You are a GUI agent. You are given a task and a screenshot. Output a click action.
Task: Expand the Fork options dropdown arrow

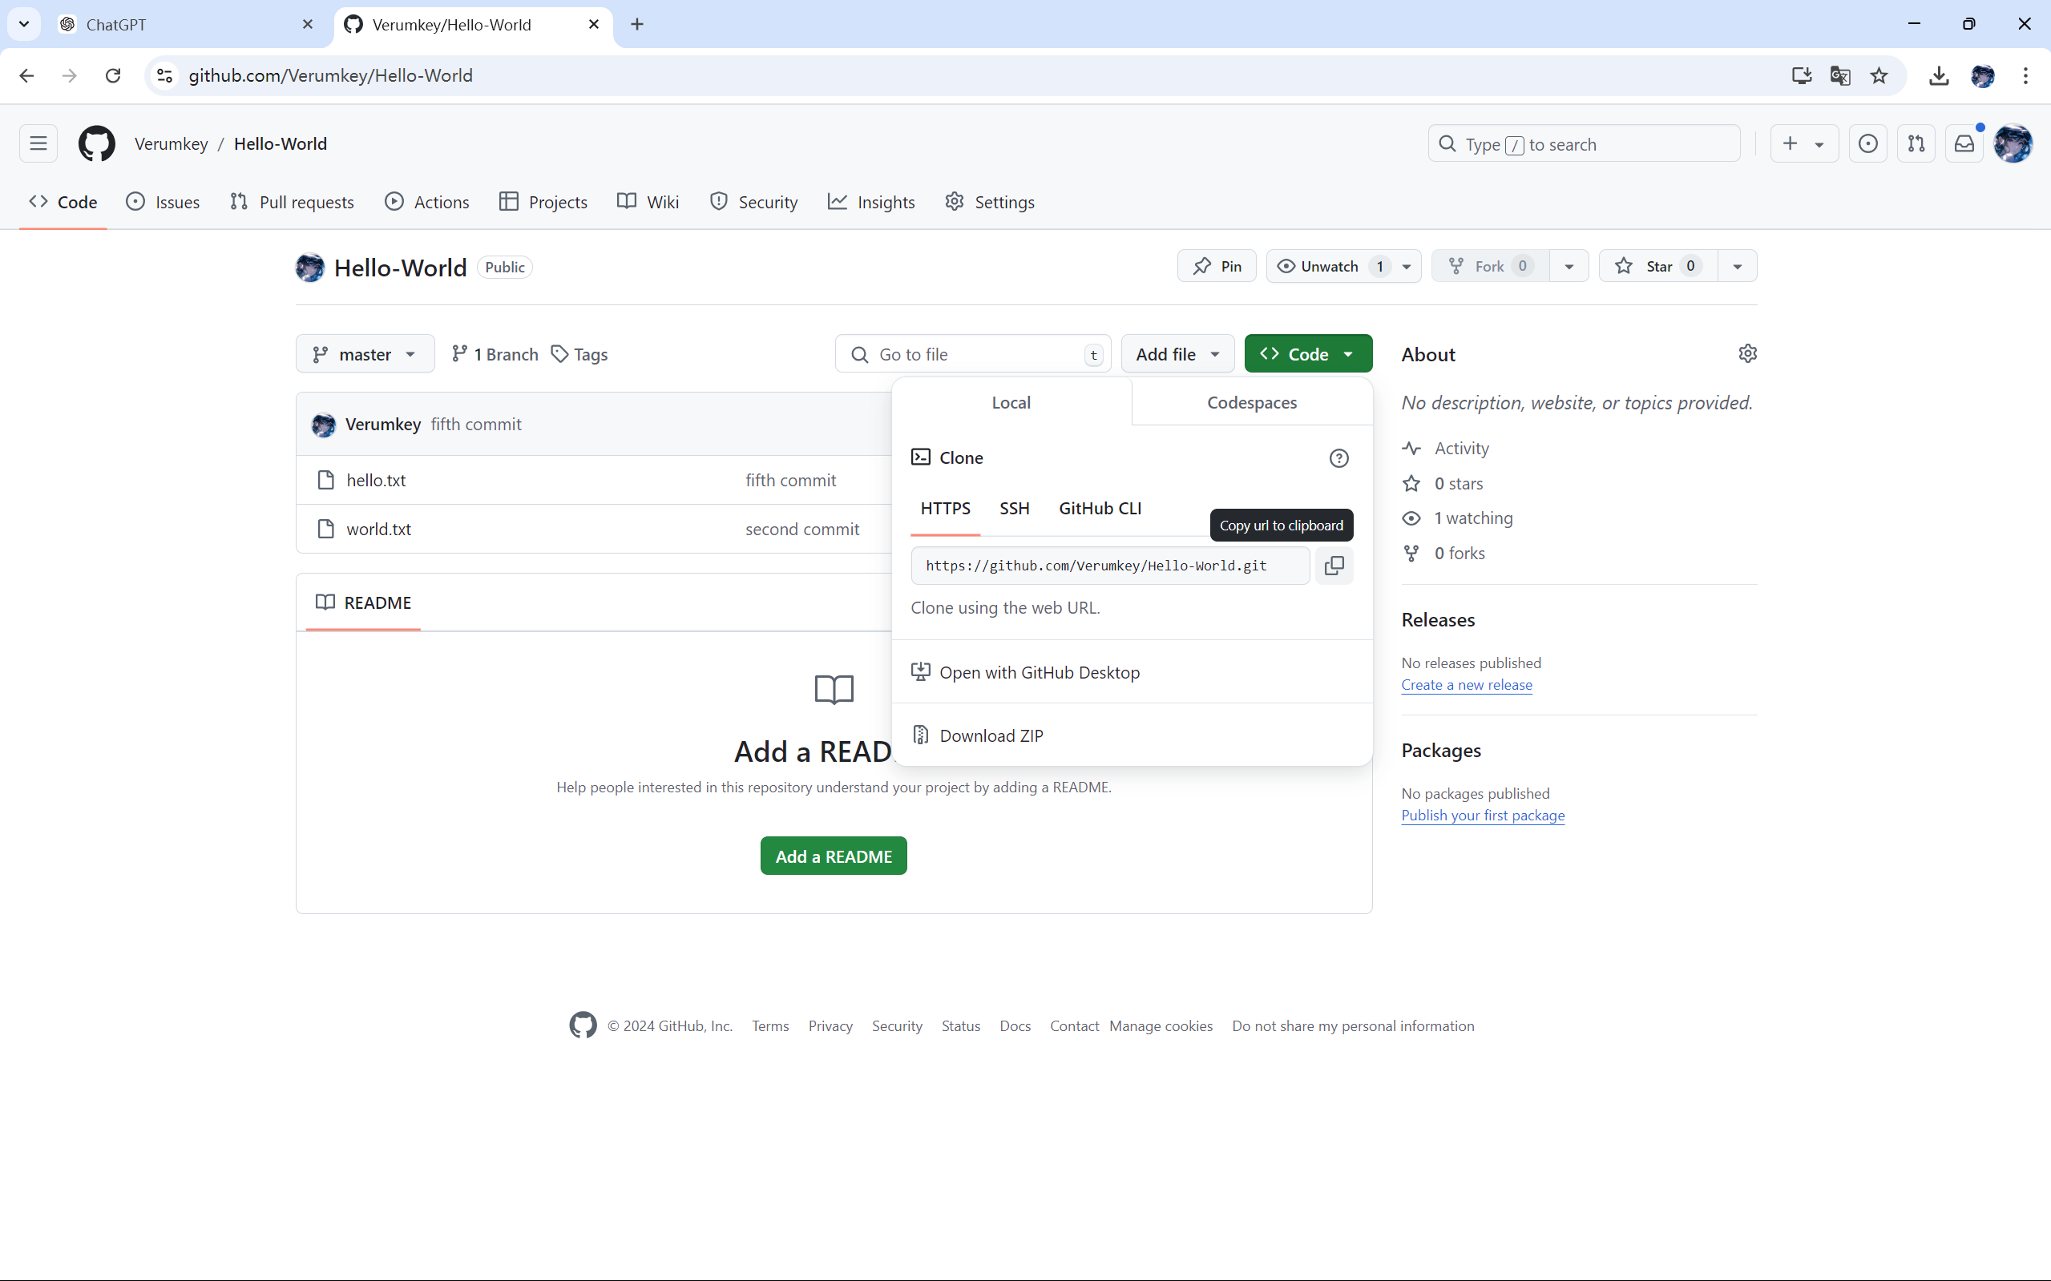click(1569, 266)
